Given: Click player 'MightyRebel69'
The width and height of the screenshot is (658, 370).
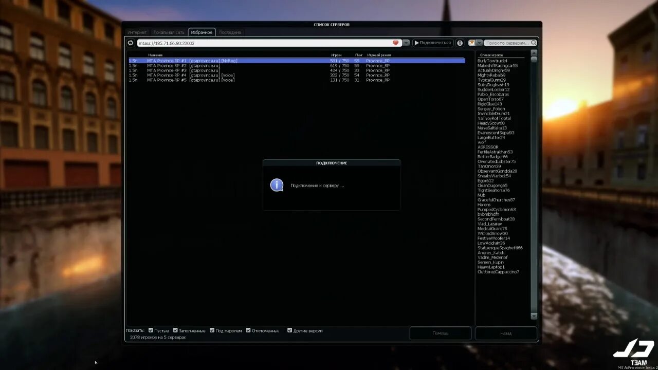Looking at the screenshot, I should [x=491, y=75].
